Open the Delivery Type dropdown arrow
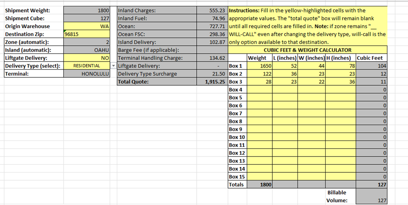The height and width of the screenshot is (205, 408). (x=113, y=66)
